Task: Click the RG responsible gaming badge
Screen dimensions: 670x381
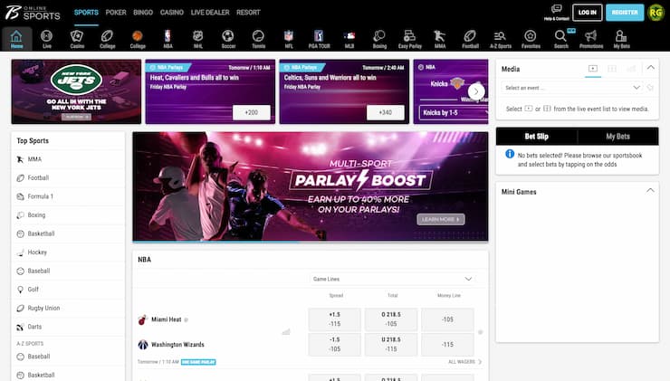Action: click(656, 13)
